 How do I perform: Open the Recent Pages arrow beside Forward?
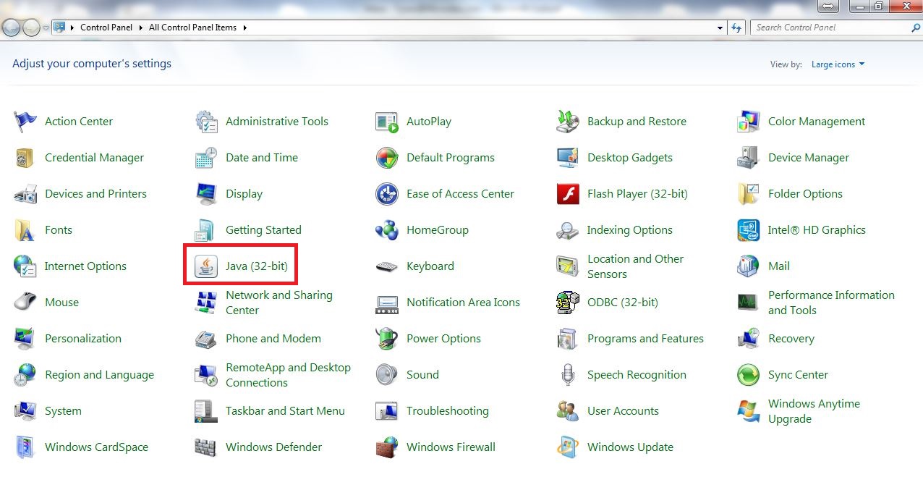[46, 28]
